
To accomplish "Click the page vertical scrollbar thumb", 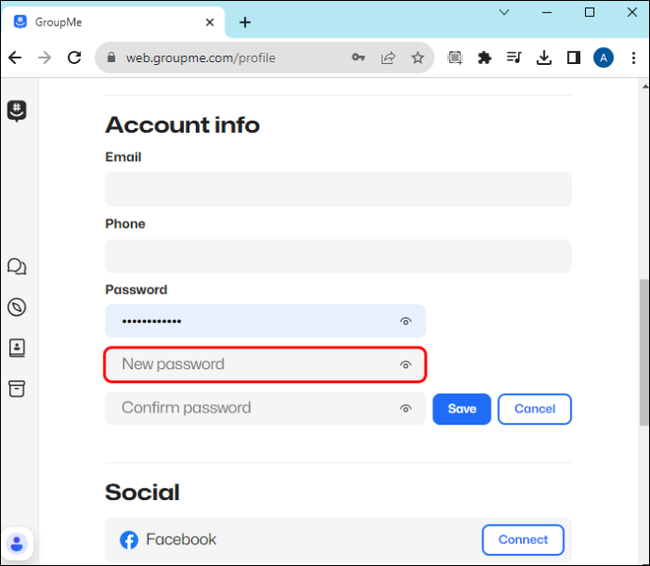I will click(643, 352).
